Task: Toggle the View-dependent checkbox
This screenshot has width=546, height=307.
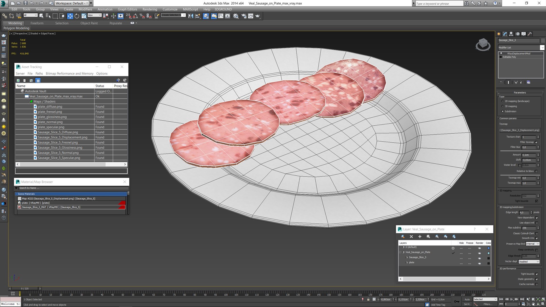Action: pyautogui.click(x=537, y=218)
